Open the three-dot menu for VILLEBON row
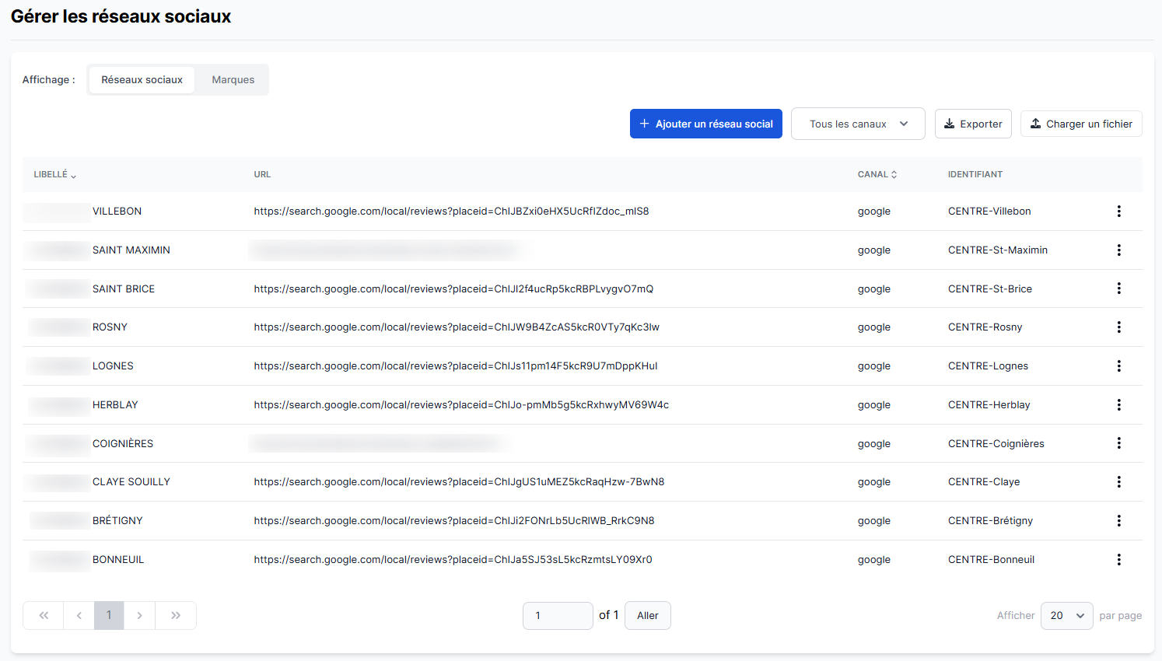This screenshot has width=1162, height=661. 1118,212
